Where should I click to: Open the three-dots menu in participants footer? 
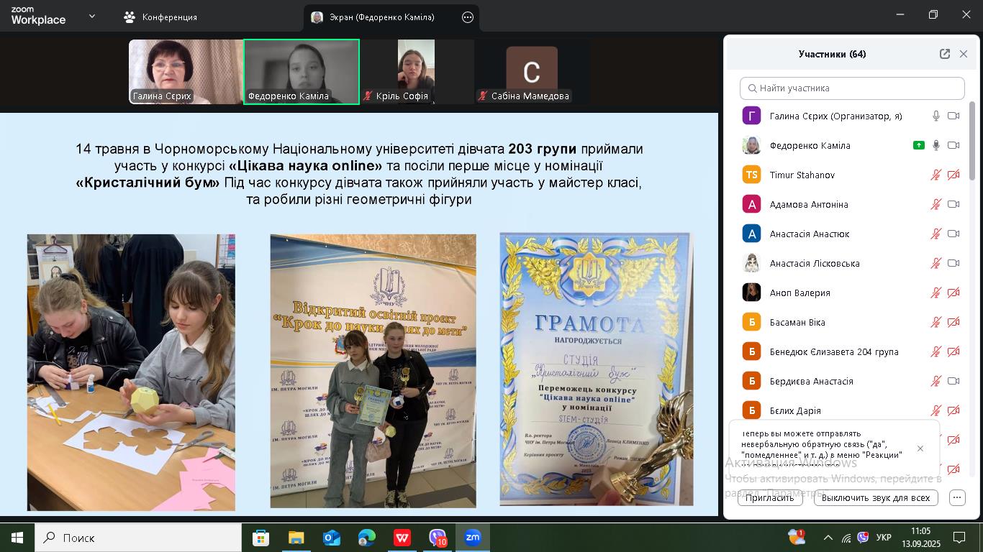956,497
